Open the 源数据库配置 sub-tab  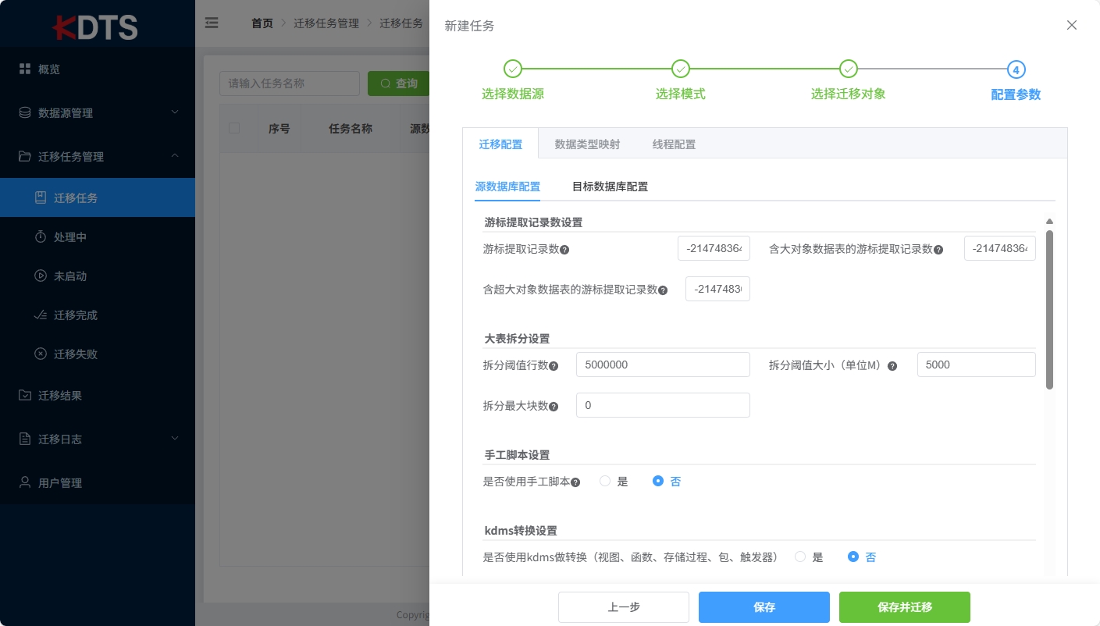[507, 187]
